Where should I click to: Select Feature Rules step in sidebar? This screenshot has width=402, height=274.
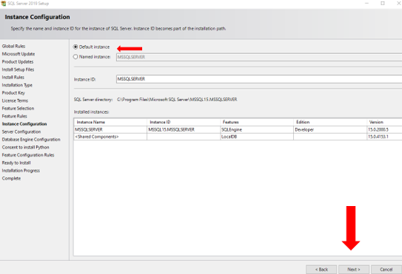(x=14, y=116)
